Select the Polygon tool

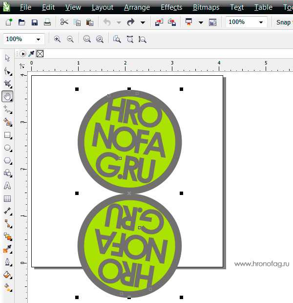click(8, 161)
